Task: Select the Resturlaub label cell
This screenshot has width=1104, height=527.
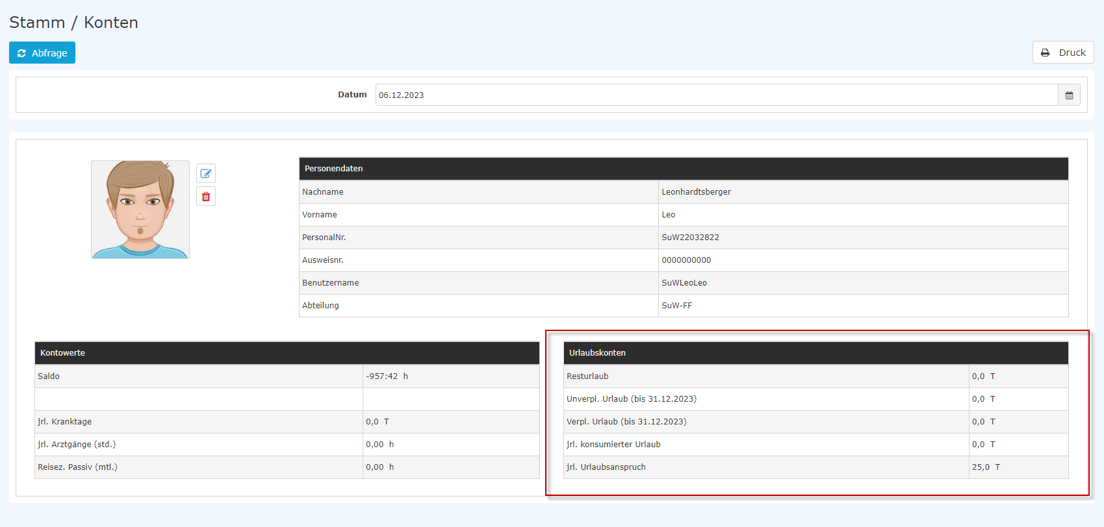Action: click(x=767, y=376)
